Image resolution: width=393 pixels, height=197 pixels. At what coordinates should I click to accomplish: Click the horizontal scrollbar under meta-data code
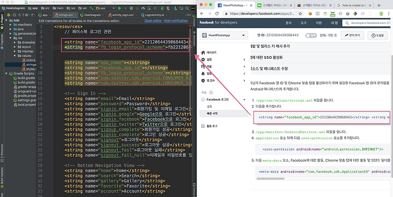[x=270, y=178]
